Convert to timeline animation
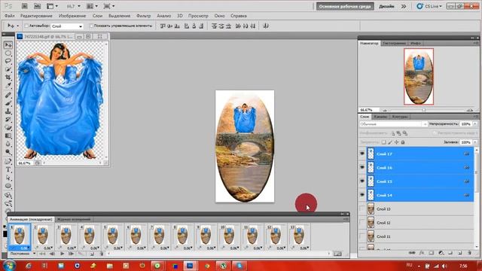 [x=337, y=254]
